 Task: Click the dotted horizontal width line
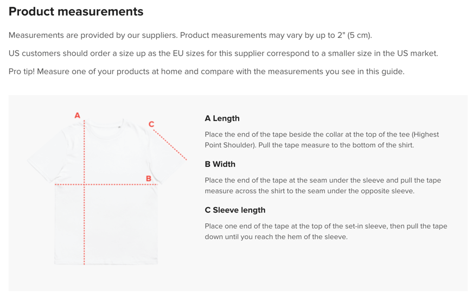106,184
